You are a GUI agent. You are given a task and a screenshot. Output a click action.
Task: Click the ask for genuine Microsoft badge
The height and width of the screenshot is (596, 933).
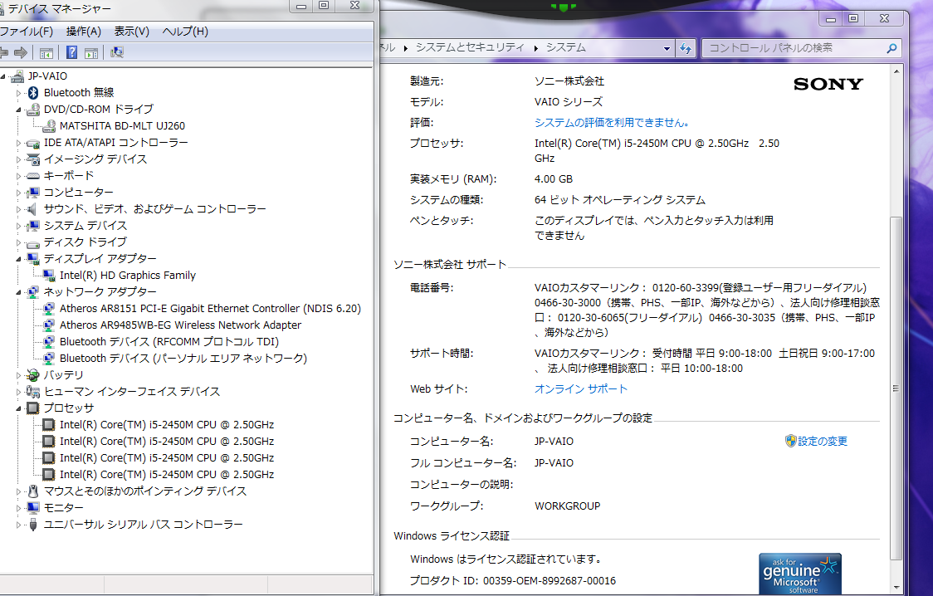coord(800,574)
